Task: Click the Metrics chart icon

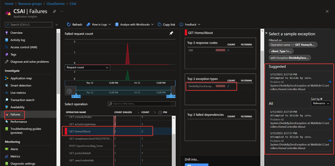Action: [x=7, y=156]
